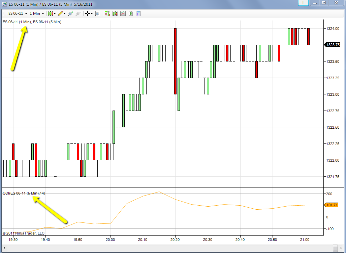Viewport: 346px width, 253px height.
Task: Open the Strategies dollar-sign icon
Action: pos(131,14)
